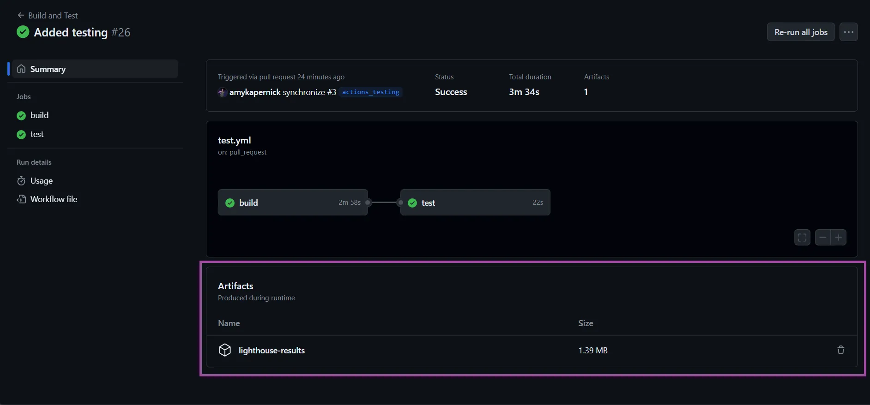Download the lighthouse-results artifact
This screenshot has height=405, width=870.
272,351
